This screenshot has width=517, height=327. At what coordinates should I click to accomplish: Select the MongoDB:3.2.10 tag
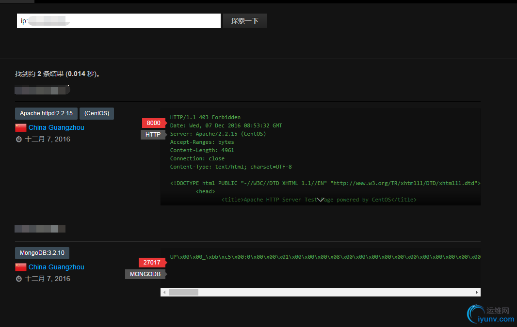[x=42, y=253]
